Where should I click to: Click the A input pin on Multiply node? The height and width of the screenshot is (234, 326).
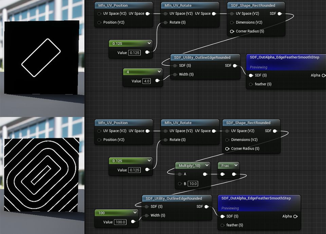pos(180,174)
